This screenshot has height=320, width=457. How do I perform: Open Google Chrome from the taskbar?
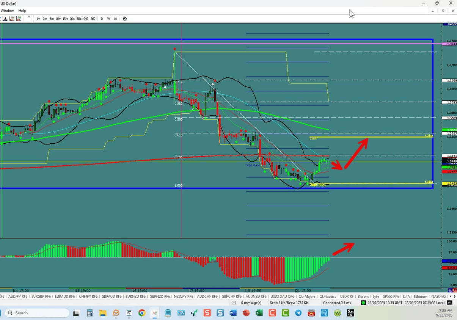[142, 313]
